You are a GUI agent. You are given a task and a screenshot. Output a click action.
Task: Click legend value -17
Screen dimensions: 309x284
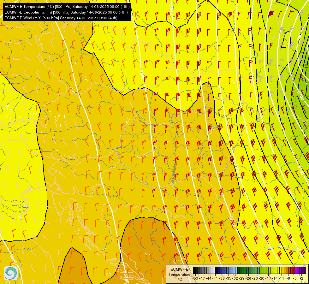[x=268, y=278]
